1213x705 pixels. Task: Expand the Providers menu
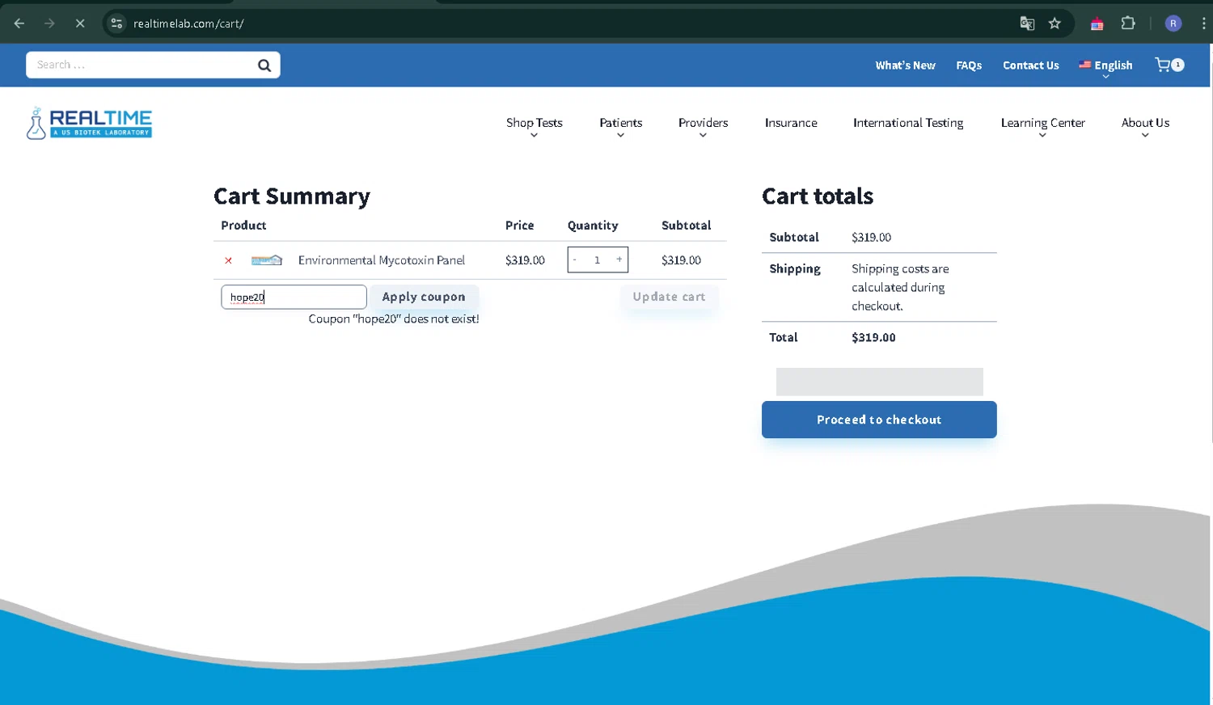(x=703, y=125)
